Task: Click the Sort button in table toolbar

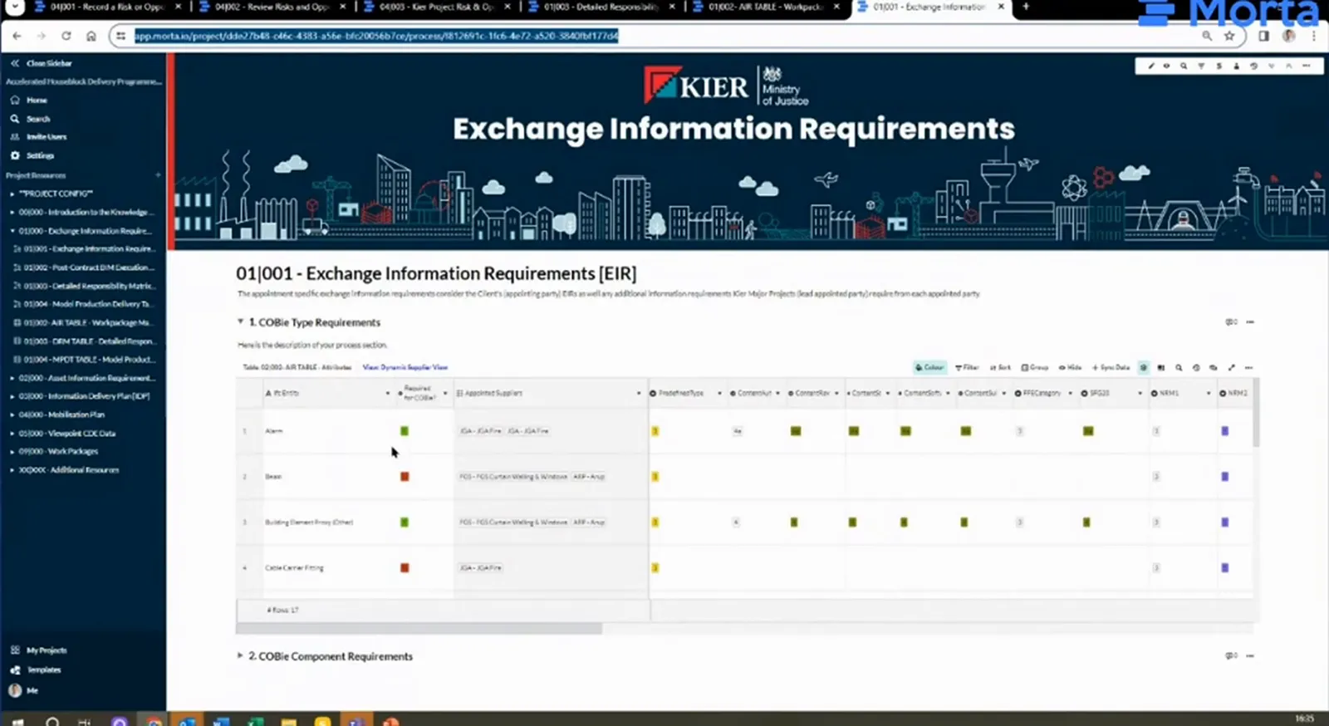Action: 1001,367
